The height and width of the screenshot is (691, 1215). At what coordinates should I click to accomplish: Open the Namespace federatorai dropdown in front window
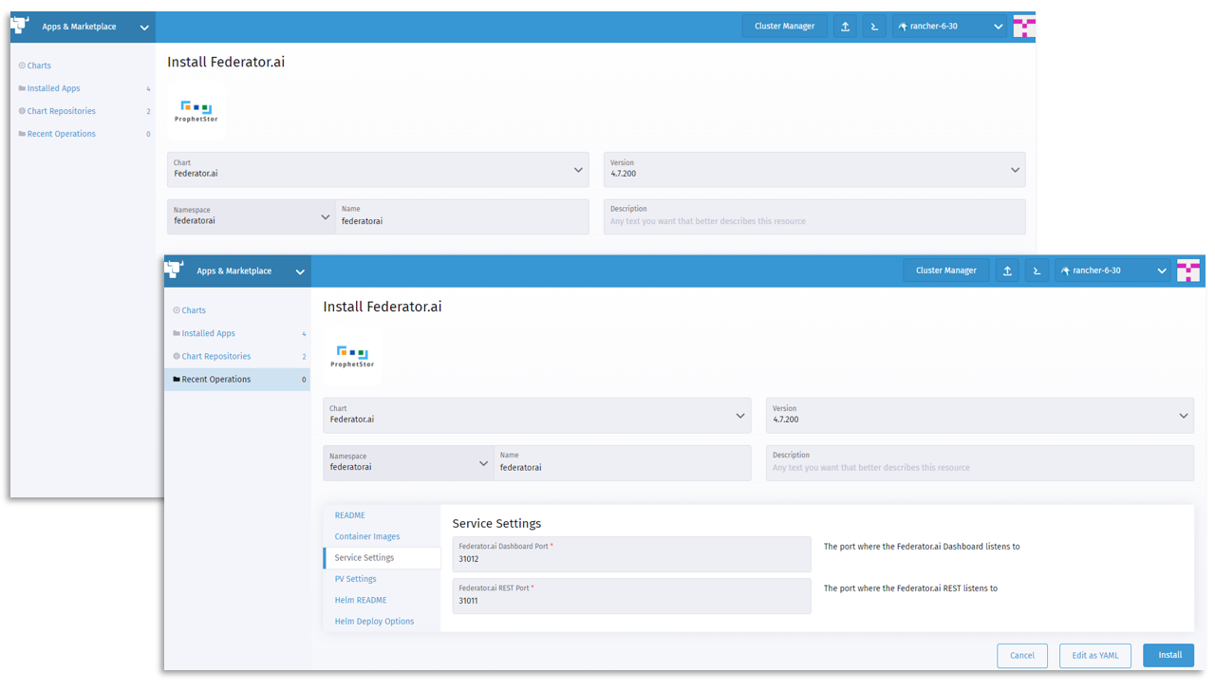(x=408, y=463)
